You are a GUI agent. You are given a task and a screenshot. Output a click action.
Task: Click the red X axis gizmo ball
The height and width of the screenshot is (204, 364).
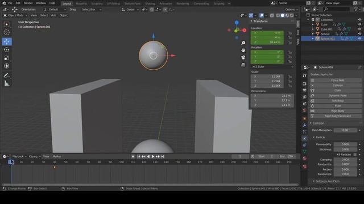pyautogui.click(x=244, y=30)
